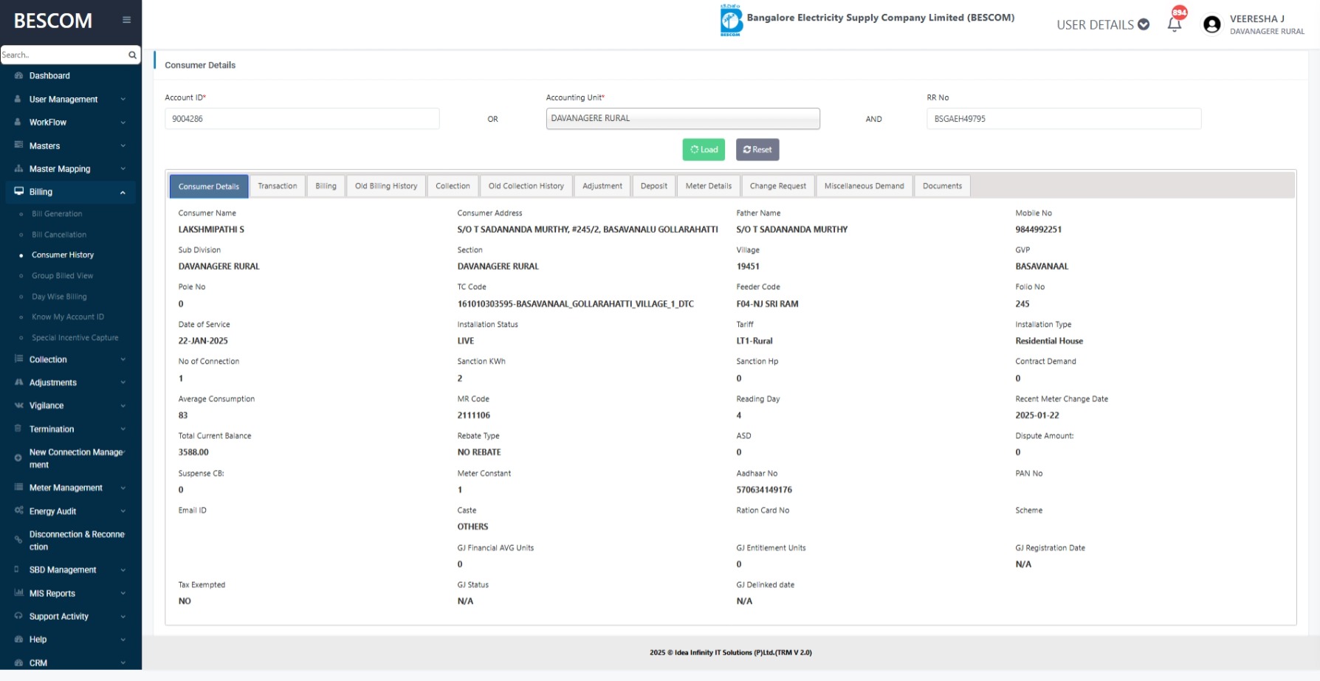Screen dimensions: 1320x681
Task: Open the Meter Details tab
Action: point(709,186)
